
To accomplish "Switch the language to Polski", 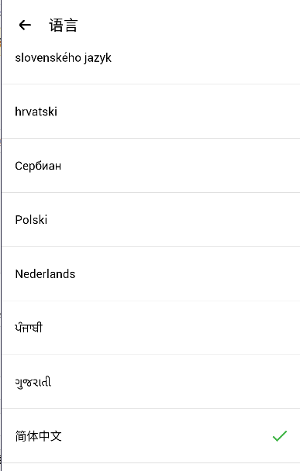I will tap(151, 219).
